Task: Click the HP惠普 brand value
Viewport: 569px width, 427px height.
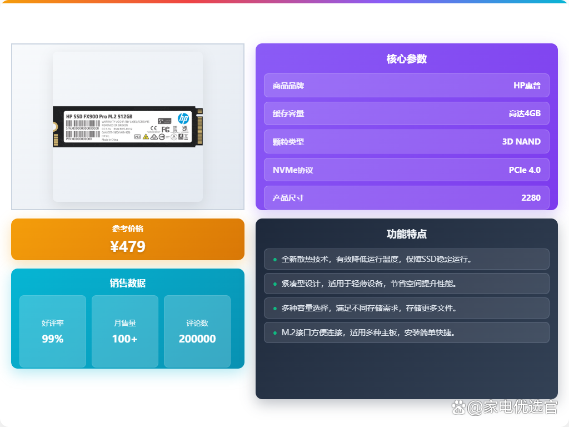Action: 527,86
